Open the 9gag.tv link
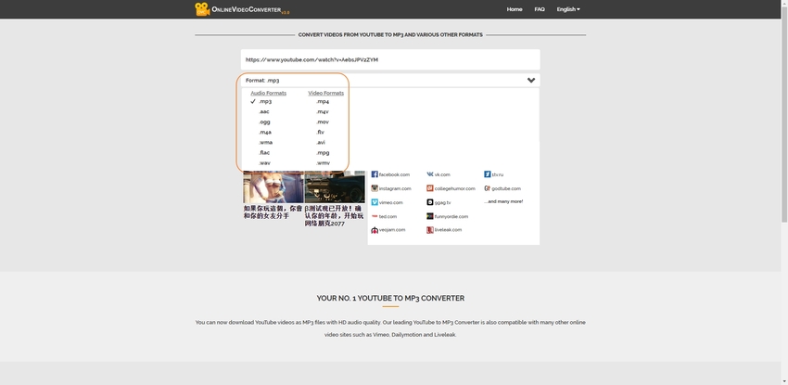 coord(443,202)
